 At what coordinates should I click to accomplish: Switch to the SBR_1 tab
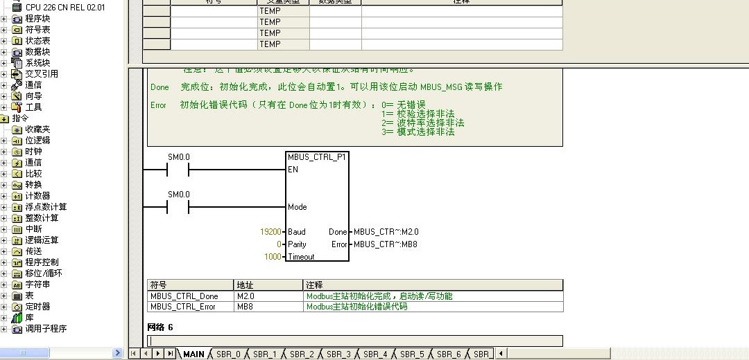(x=265, y=354)
